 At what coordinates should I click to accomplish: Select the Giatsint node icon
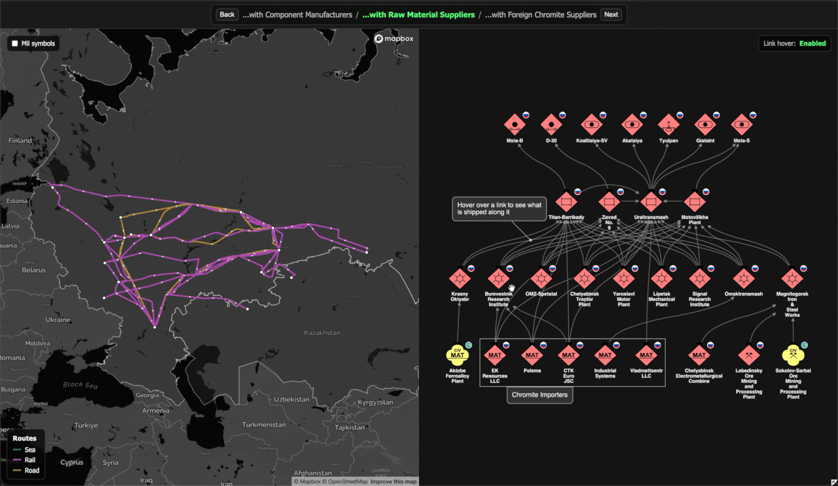[705, 124]
